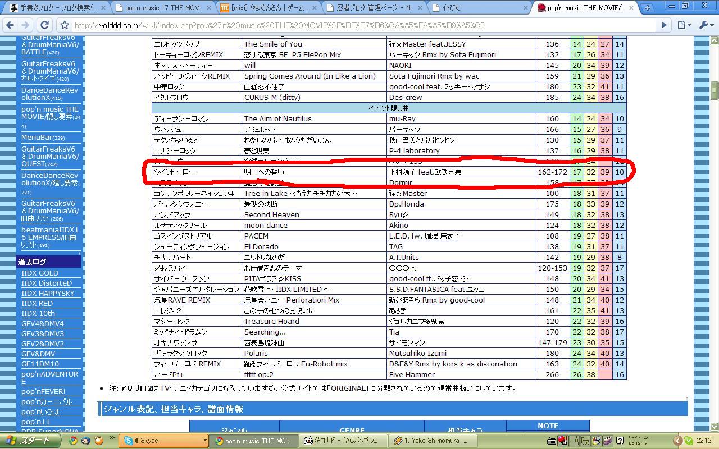Launch Chrome from the quick launch bar
The height and width of the screenshot is (449, 719).
(x=72, y=441)
